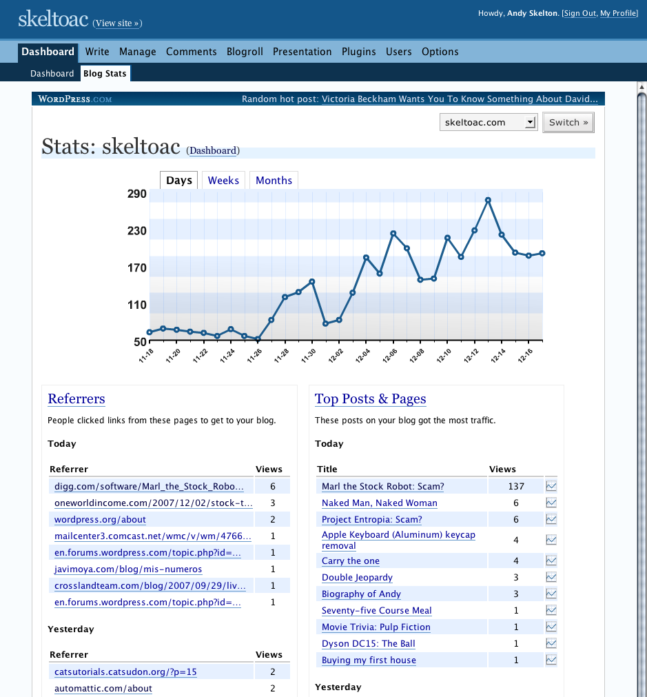Click the Sign Out link
Viewport: 647px width, 697px height.
click(579, 13)
